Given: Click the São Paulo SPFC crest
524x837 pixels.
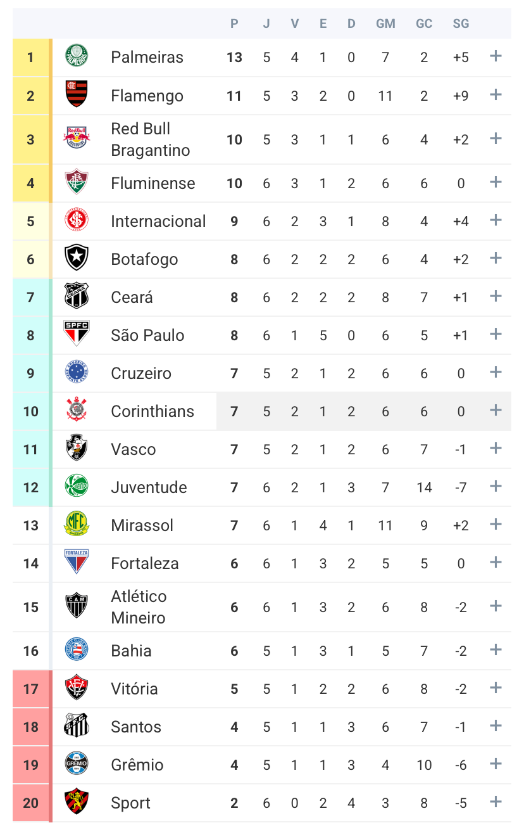Looking at the screenshot, I should pyautogui.click(x=77, y=334).
